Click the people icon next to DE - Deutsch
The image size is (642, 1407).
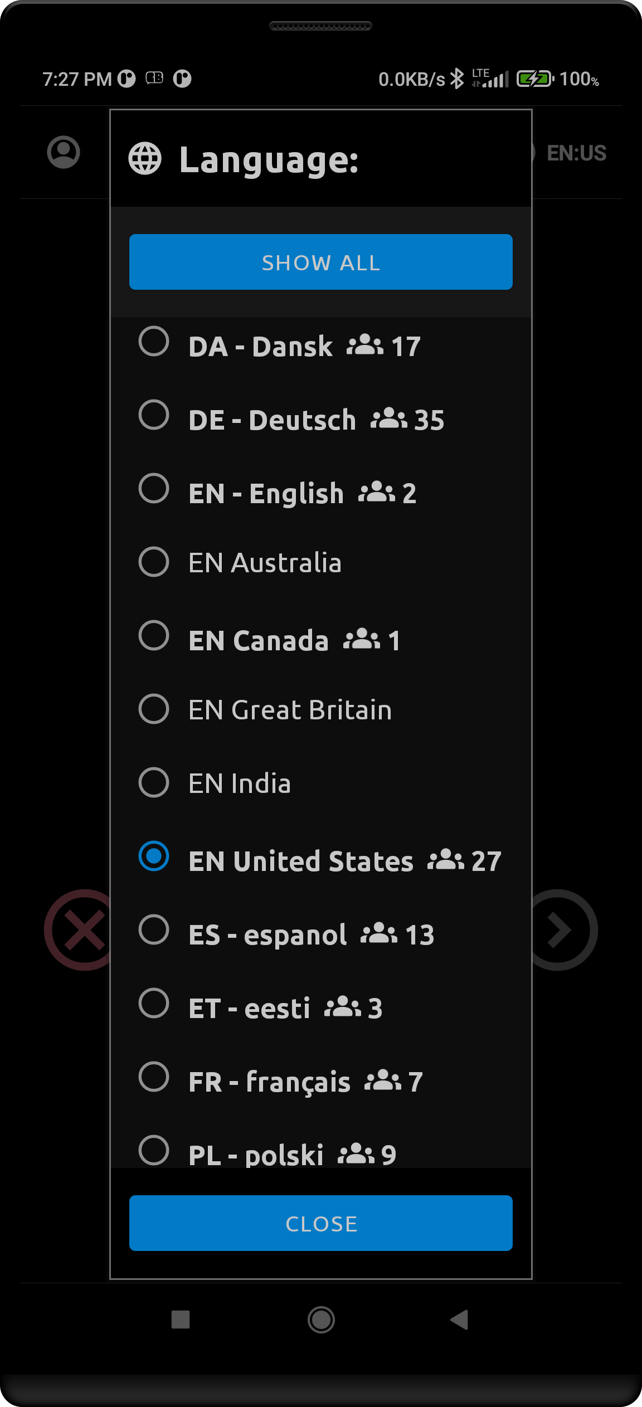point(390,419)
